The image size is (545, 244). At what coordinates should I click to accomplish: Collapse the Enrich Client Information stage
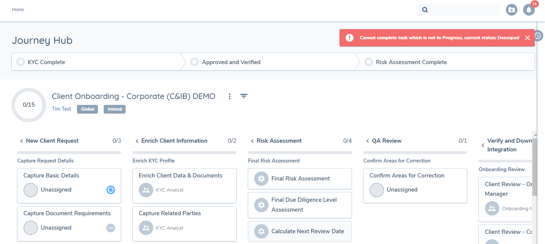(137, 141)
